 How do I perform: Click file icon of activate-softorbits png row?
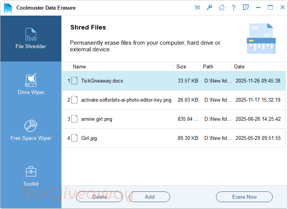pos(74,100)
